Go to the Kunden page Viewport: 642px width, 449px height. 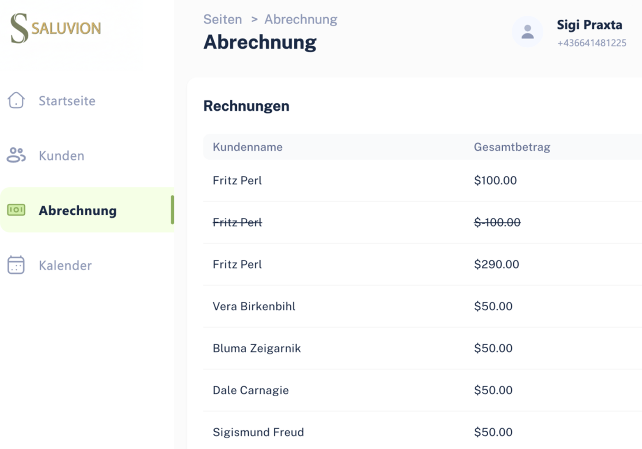tap(62, 156)
